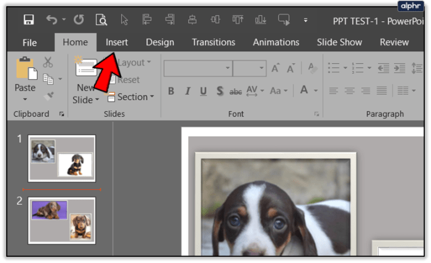Click the Paste button
This screenshot has height=263, width=431.
(x=25, y=78)
